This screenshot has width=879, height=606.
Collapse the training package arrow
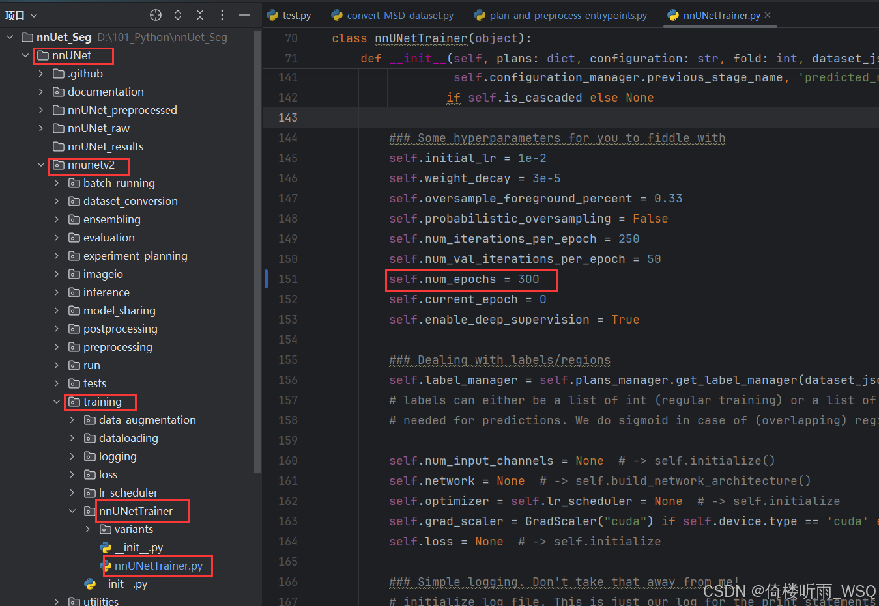(57, 402)
